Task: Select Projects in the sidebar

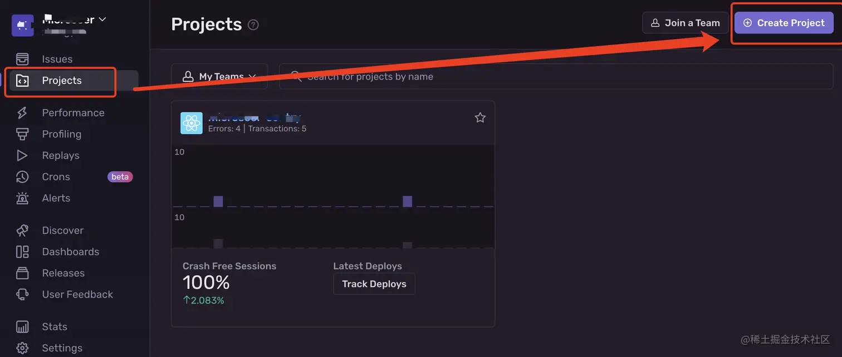Action: click(x=62, y=81)
